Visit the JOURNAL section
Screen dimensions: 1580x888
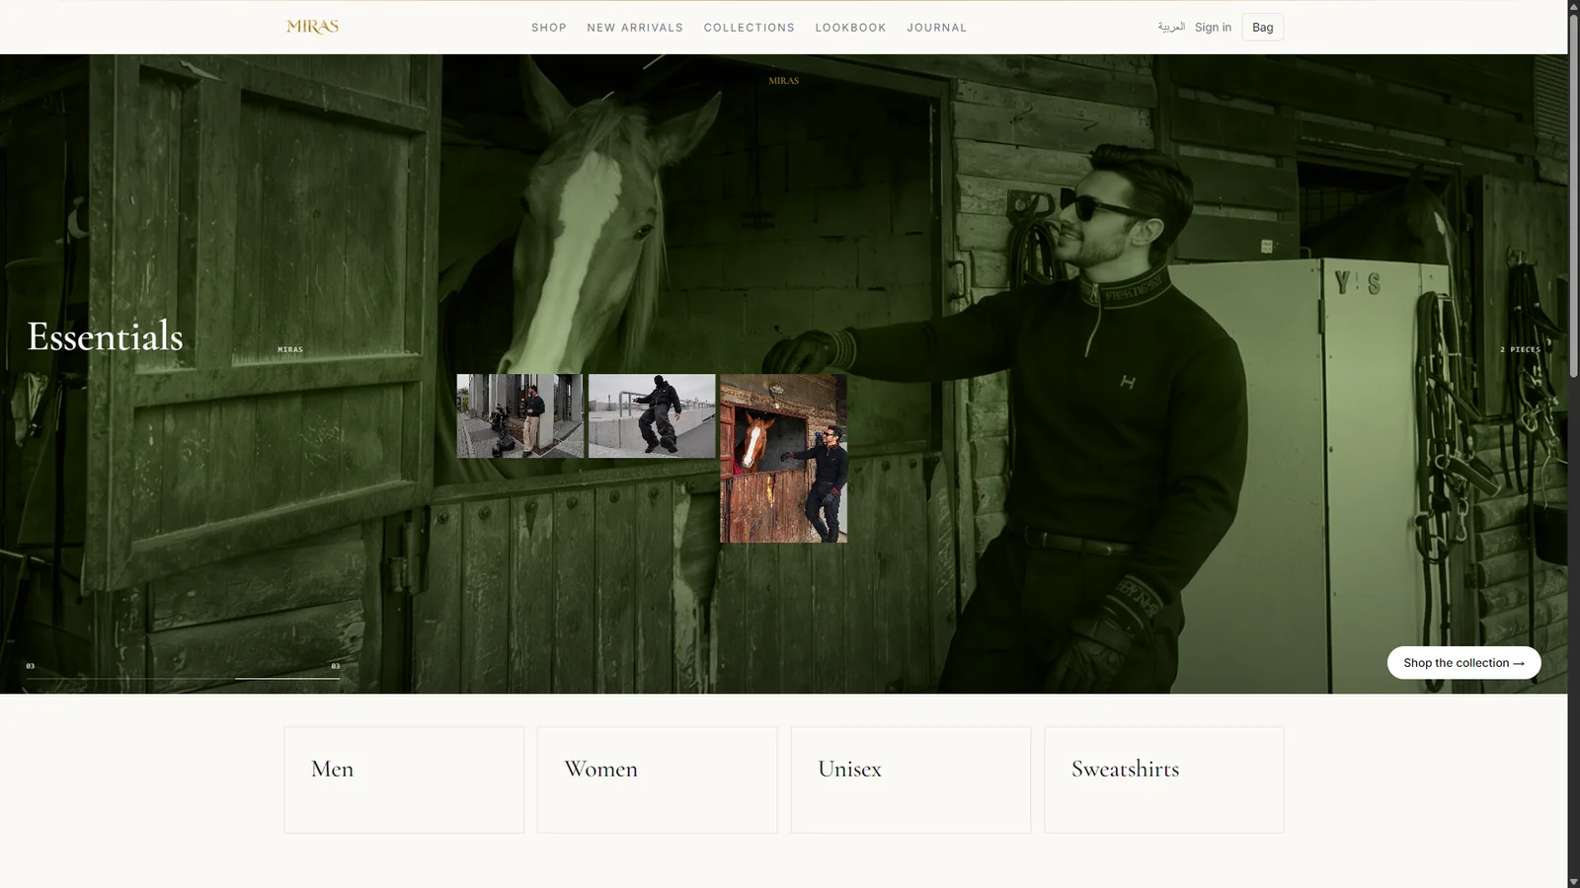937,28
